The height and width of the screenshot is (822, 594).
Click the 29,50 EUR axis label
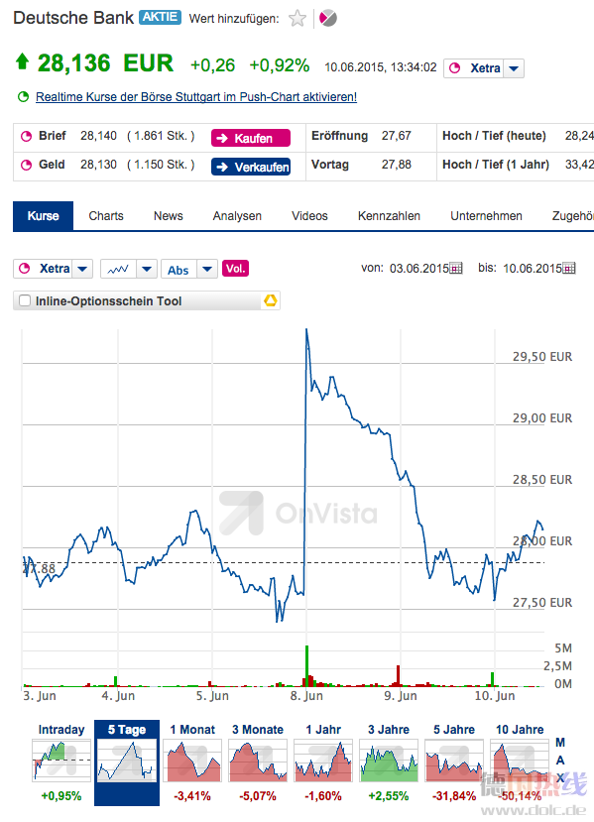pos(542,357)
